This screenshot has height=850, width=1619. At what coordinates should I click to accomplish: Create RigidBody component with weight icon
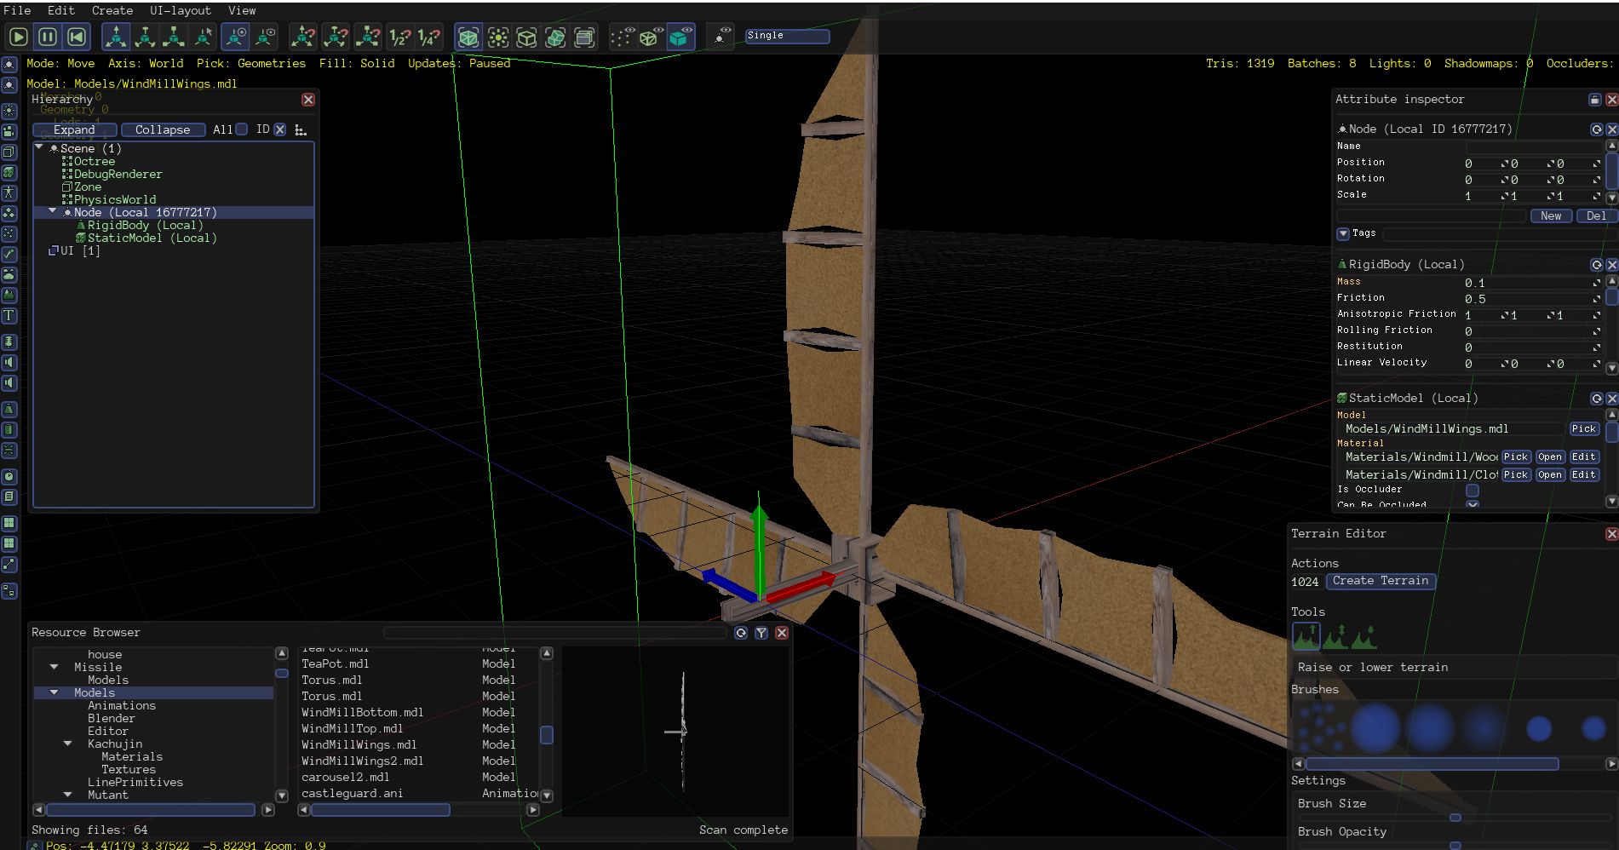coord(9,409)
